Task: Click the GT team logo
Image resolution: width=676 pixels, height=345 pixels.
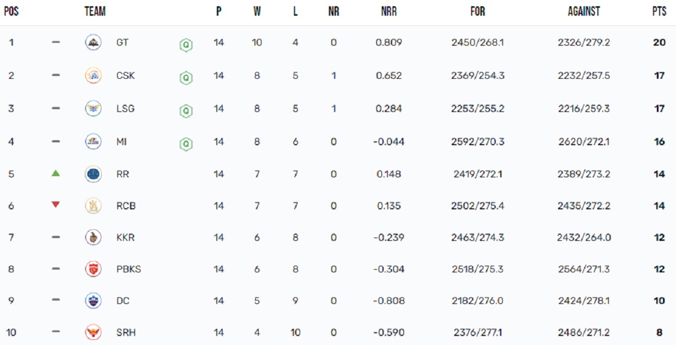Action: (93, 43)
